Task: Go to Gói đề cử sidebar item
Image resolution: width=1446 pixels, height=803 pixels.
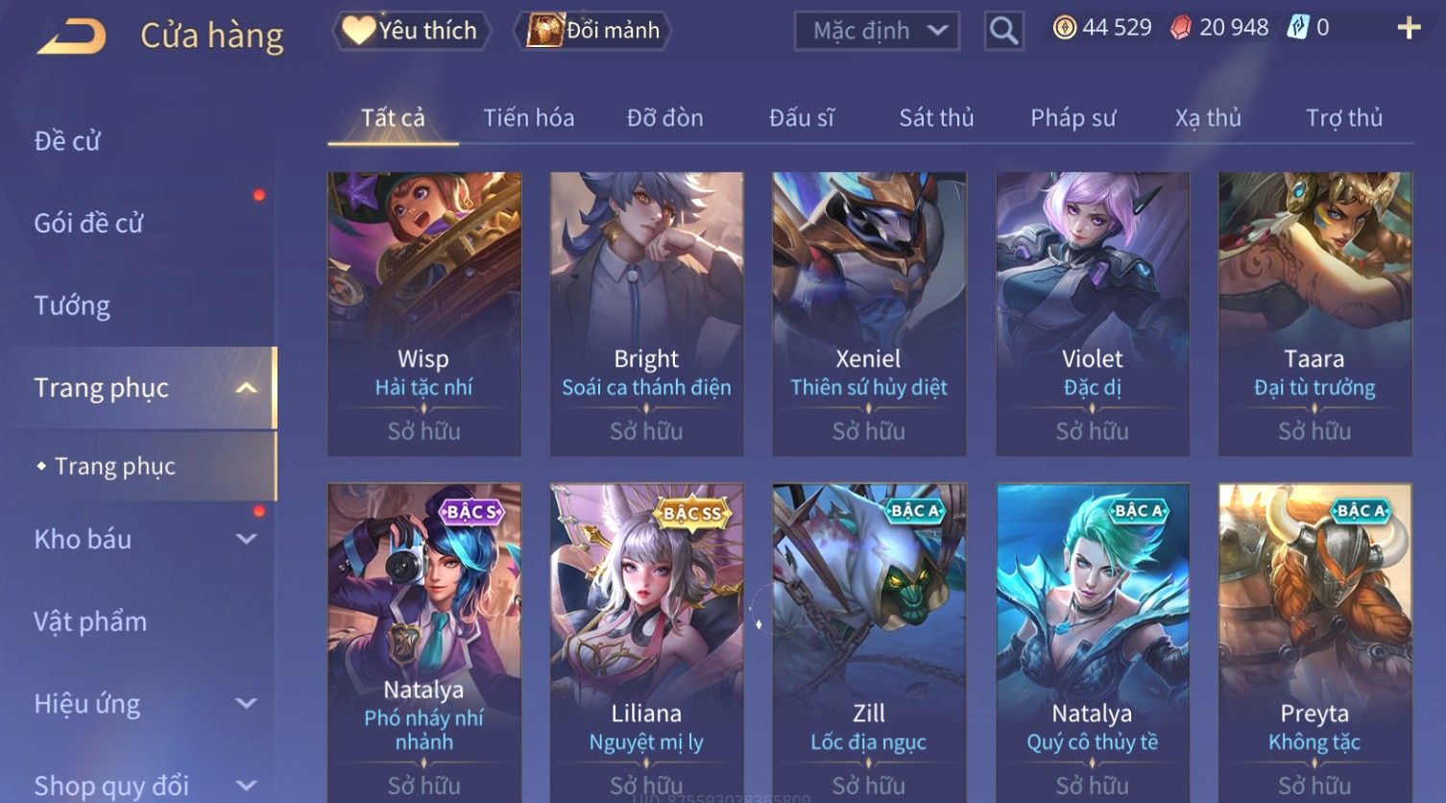Action: pos(88,224)
